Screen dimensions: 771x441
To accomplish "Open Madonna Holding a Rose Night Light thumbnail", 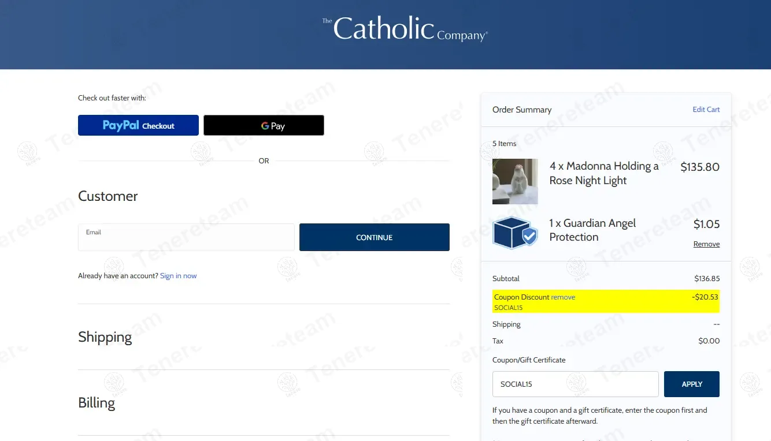I will point(515,181).
